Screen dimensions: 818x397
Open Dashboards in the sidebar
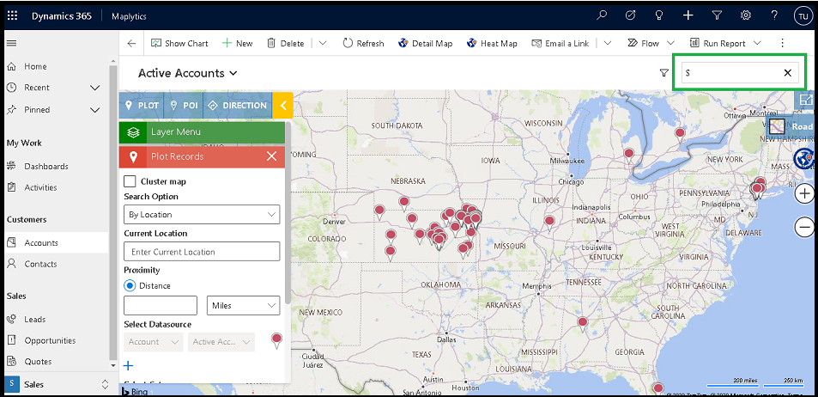pos(46,166)
